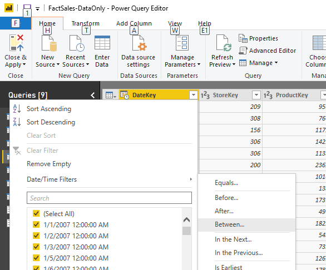Screen dimensions: 326x270
Task: Uncheck 1/2/2007 12:00:00 AM
Action: click(36, 236)
